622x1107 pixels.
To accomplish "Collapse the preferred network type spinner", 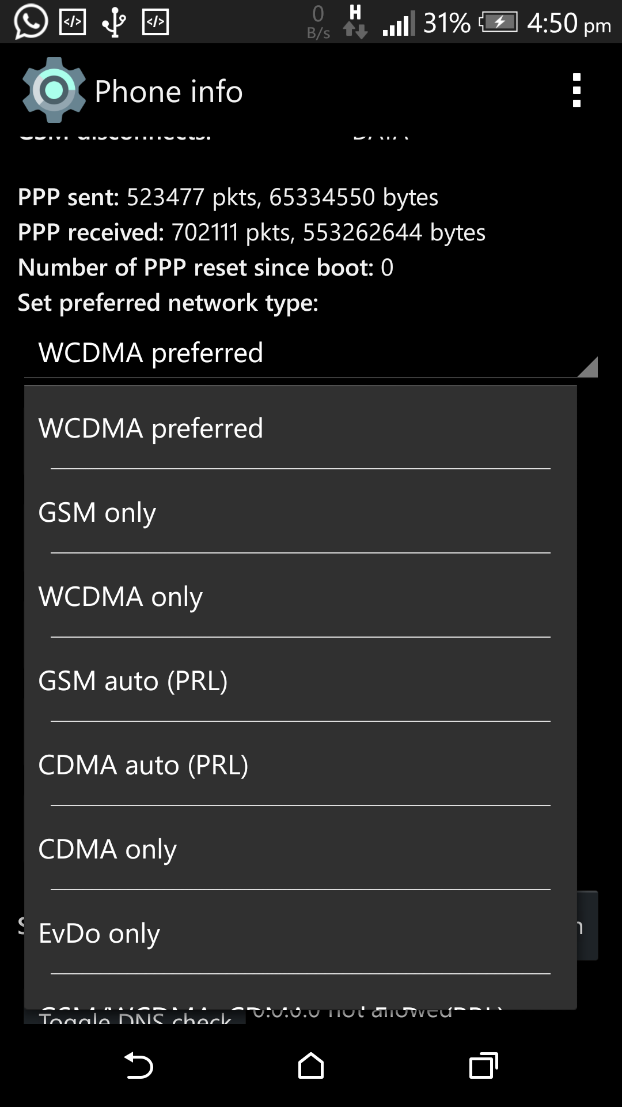I will [311, 353].
